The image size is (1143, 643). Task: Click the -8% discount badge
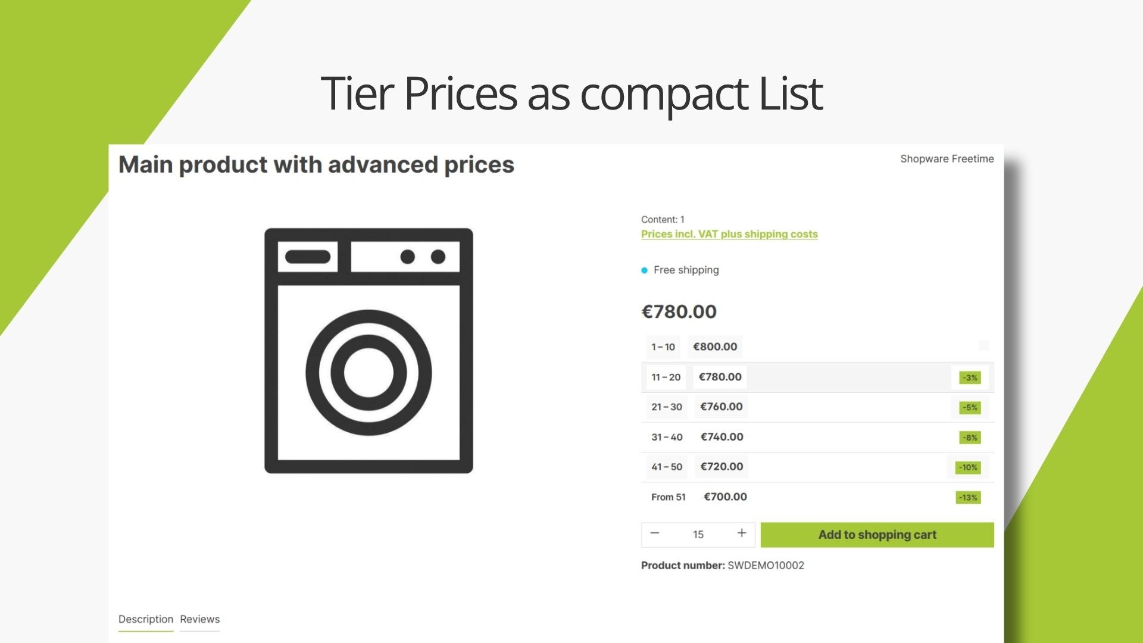[970, 438]
